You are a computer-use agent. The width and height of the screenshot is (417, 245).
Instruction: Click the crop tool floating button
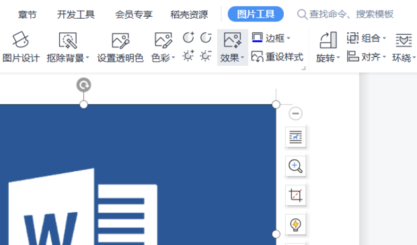pyautogui.click(x=295, y=195)
